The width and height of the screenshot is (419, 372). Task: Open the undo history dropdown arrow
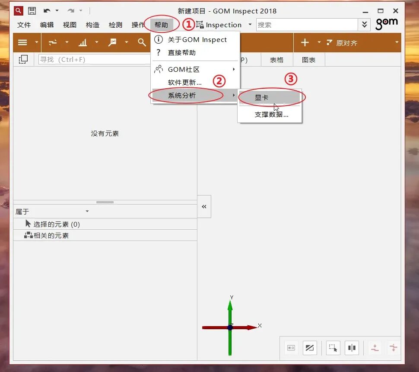pyautogui.click(x=57, y=11)
